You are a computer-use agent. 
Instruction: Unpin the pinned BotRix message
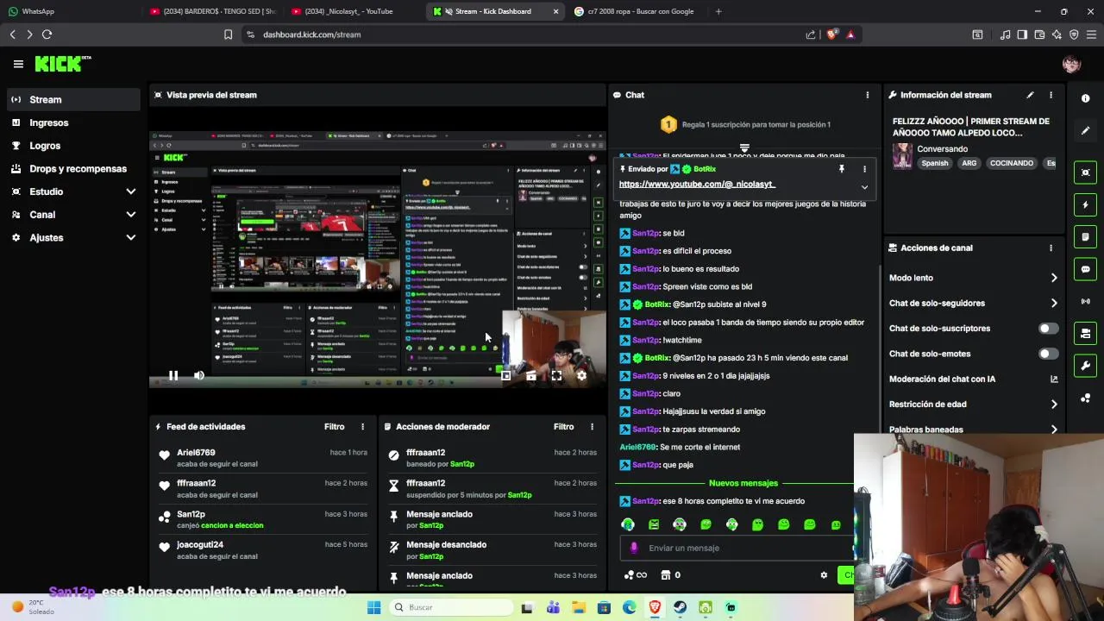click(x=841, y=169)
